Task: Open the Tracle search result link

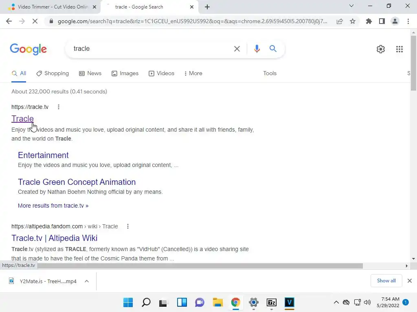Action: point(23,119)
